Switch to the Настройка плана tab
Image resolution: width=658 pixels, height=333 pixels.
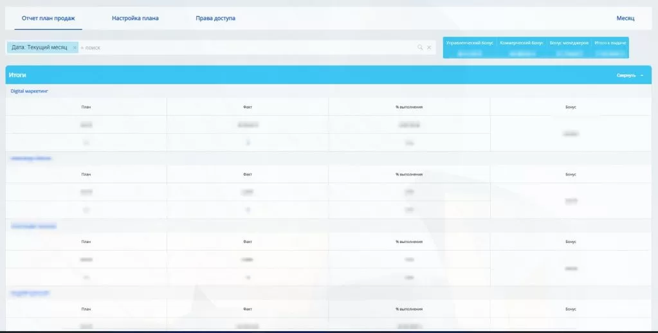tap(135, 19)
